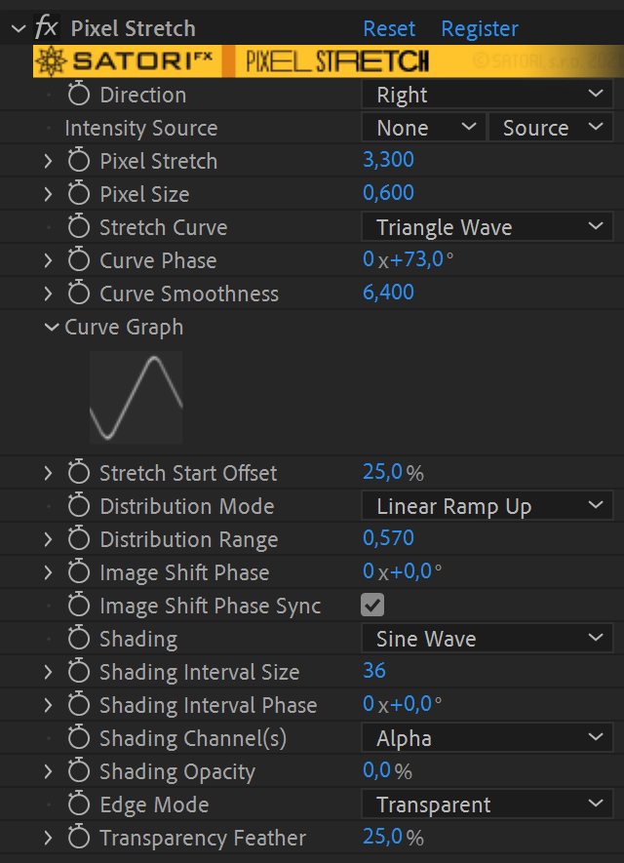Click the Pixel Stretch stopwatch icon
The image size is (624, 863).
[79, 161]
